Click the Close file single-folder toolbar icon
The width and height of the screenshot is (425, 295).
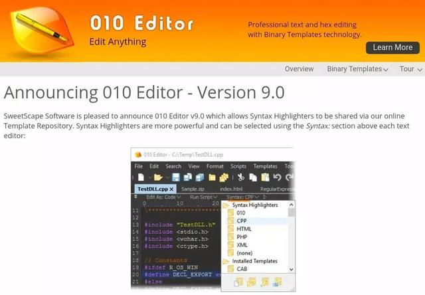[x=212, y=177]
